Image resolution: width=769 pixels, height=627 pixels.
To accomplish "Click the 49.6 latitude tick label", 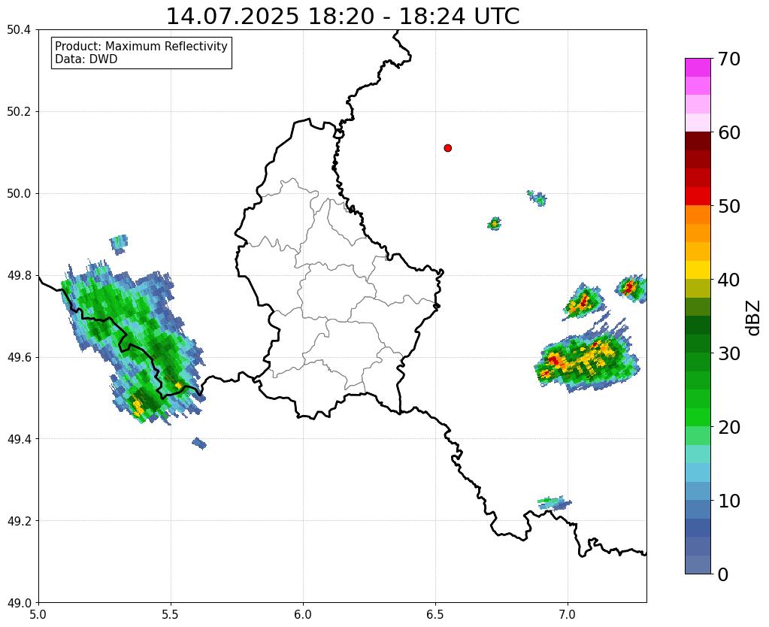I will pos(19,358).
